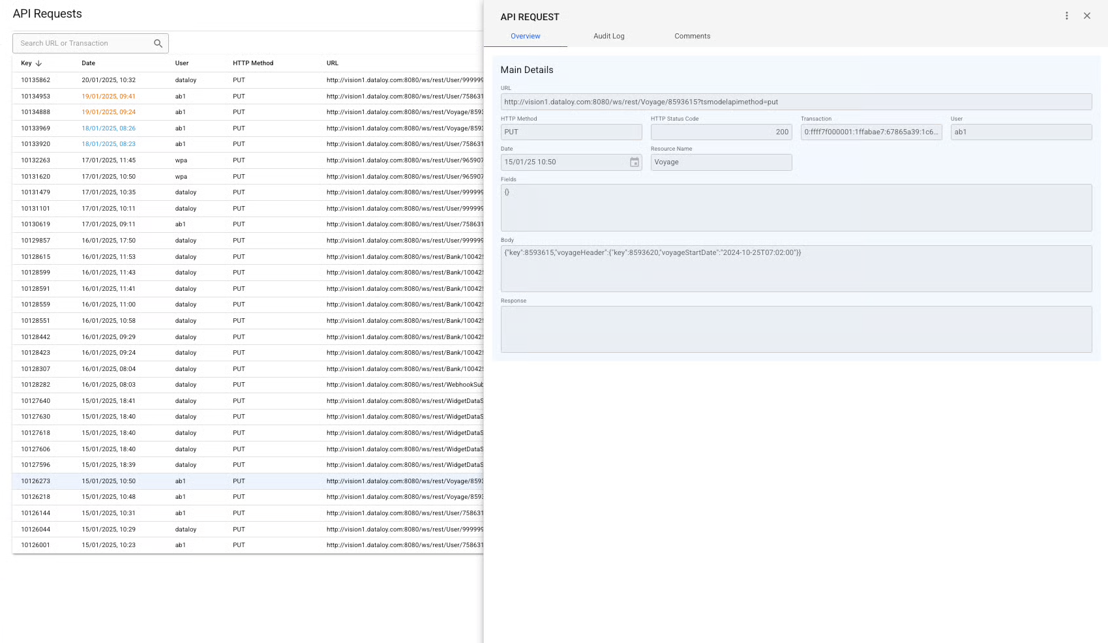Viewport: 1108px width, 643px height.
Task: Toggle Key column sort arrow
Action: (x=39, y=63)
